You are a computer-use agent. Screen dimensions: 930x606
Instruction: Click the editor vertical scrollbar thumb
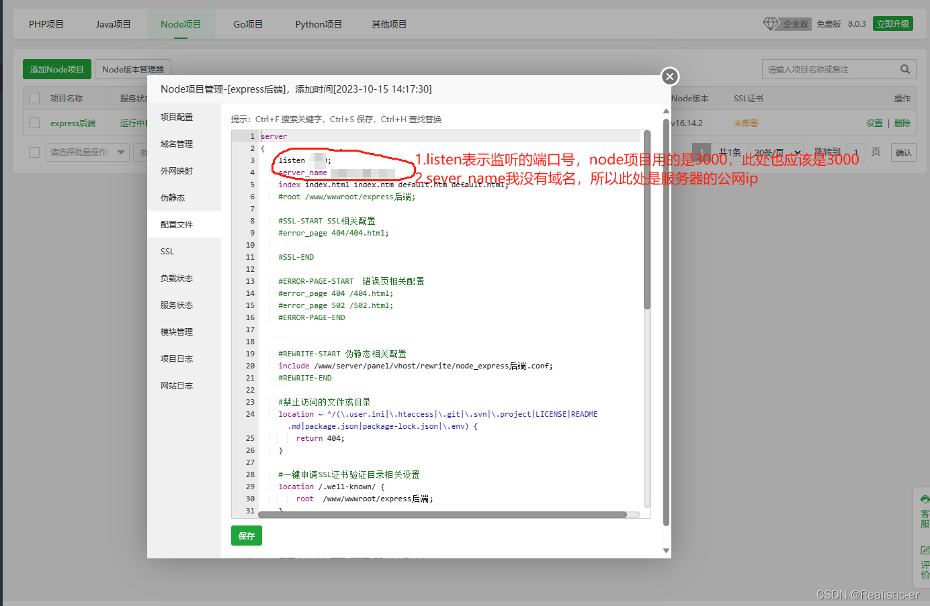click(647, 220)
